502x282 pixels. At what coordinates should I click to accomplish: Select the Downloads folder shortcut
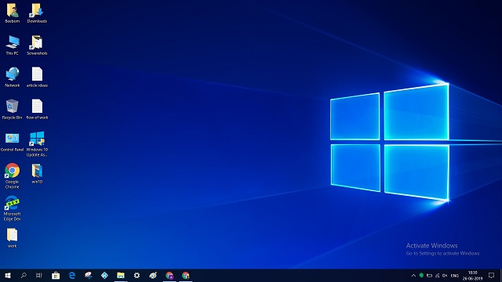37,13
